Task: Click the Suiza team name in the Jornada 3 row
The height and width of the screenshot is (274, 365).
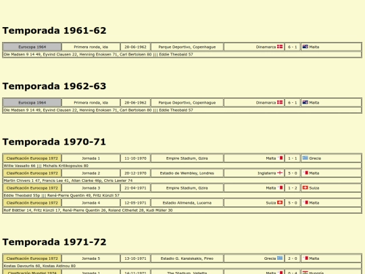Action: tap(314, 188)
